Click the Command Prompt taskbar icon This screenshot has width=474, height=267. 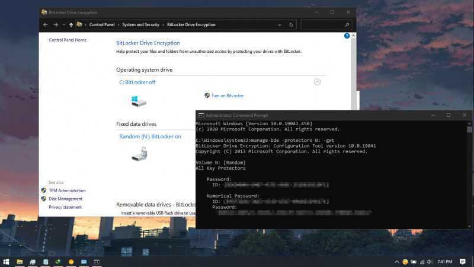(x=97, y=262)
